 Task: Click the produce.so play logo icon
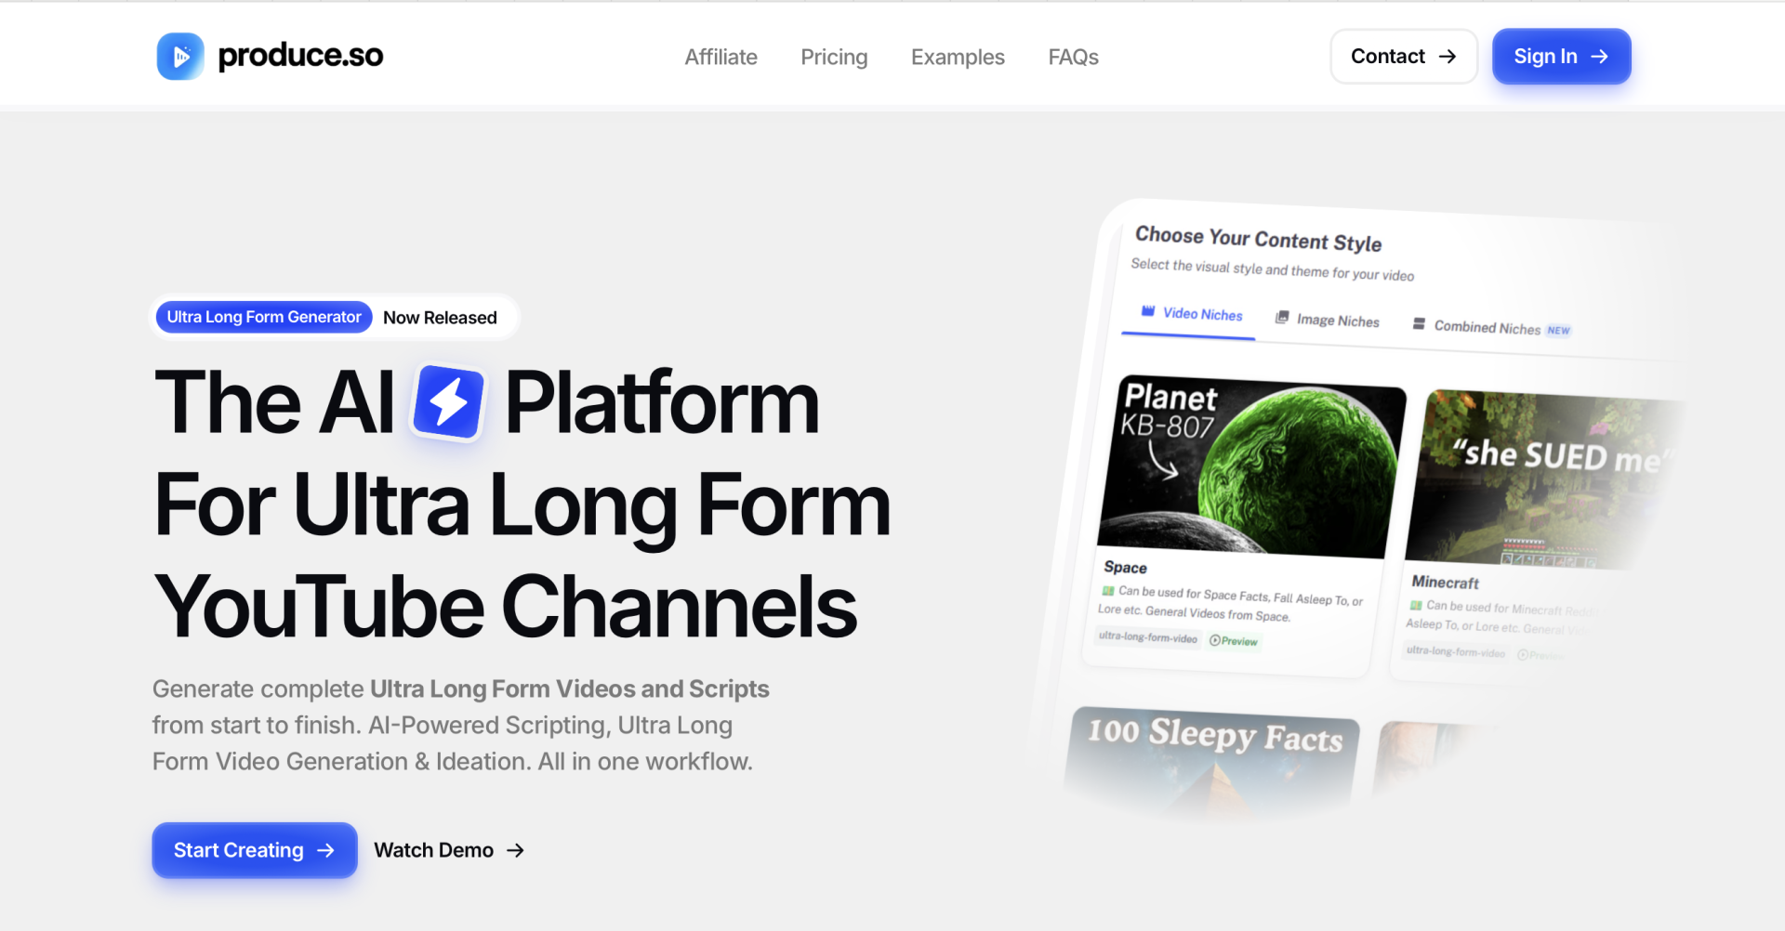click(180, 57)
